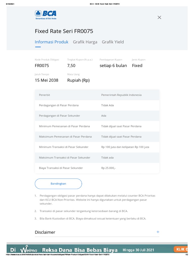194x259 pixels.
Task: Select the Grafik Yield tab
Action: [x=113, y=42]
